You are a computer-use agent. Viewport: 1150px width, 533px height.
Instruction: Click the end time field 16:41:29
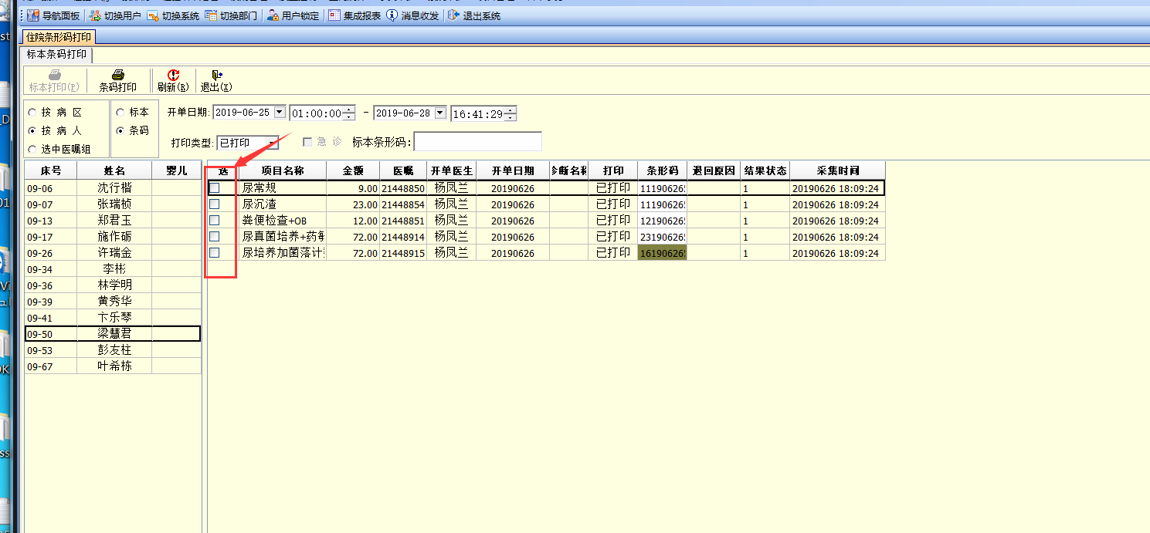pos(478,113)
